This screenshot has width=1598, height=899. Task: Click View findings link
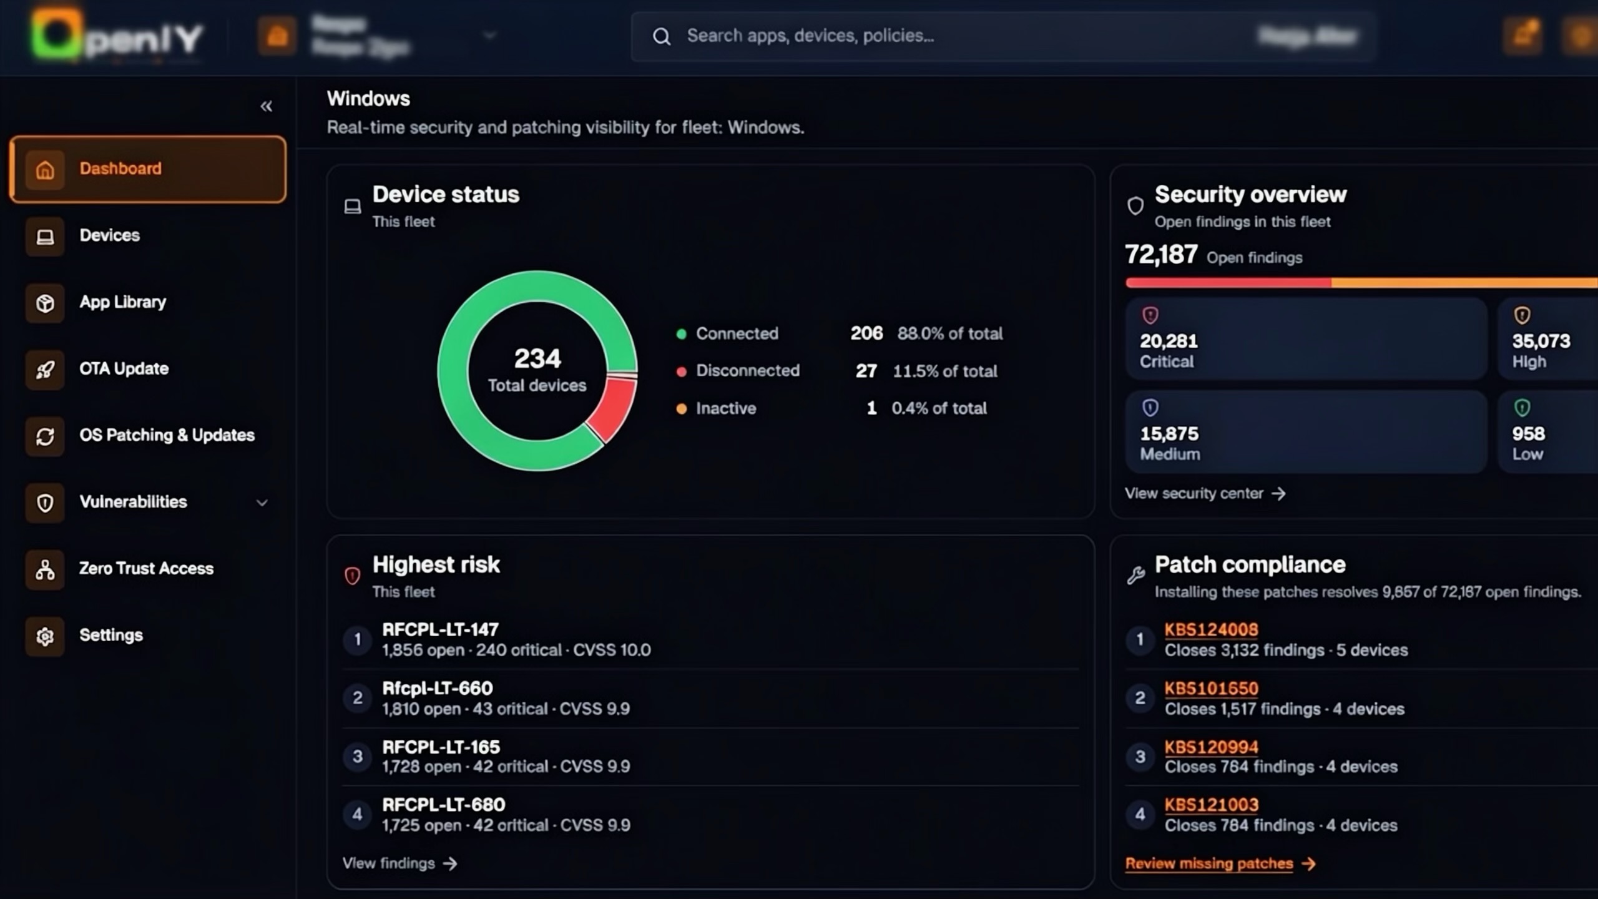pos(399,863)
